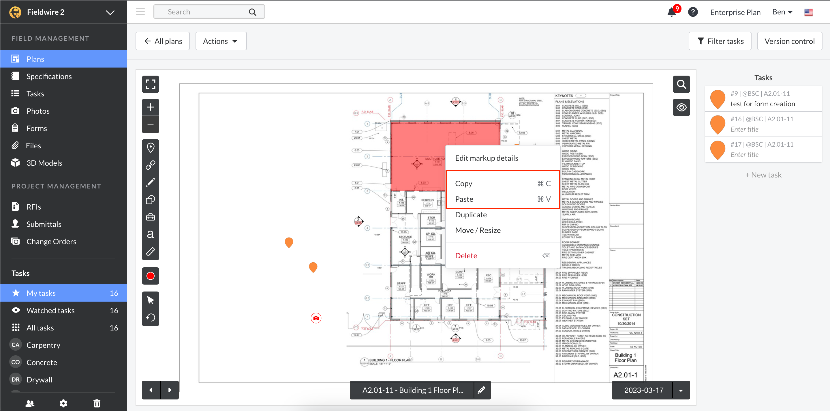Select the ruler measurement tool

tap(151, 251)
